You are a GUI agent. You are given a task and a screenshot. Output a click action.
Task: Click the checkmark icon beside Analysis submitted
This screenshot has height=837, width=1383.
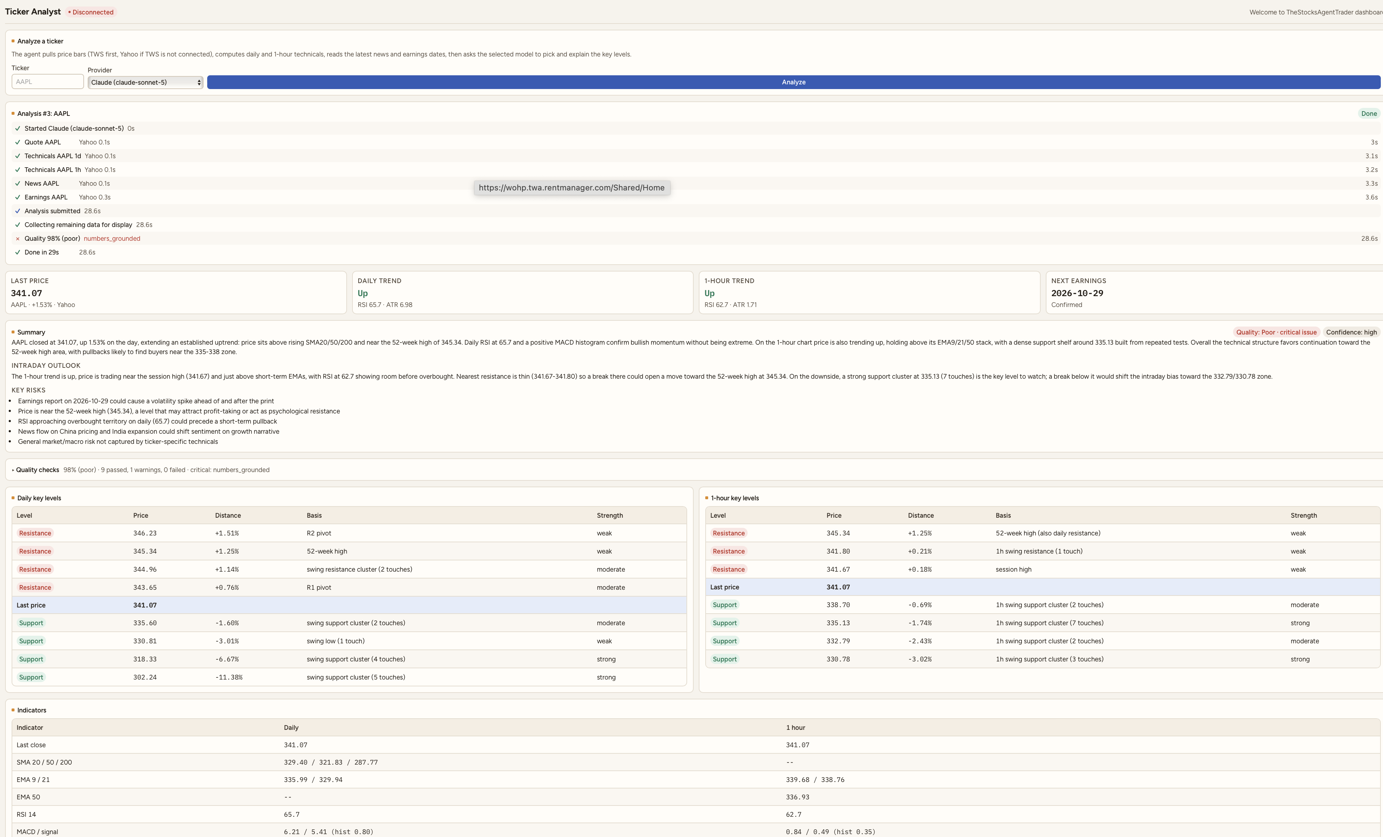click(17, 211)
